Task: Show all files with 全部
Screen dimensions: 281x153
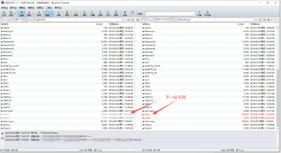Action: pos(22,14)
